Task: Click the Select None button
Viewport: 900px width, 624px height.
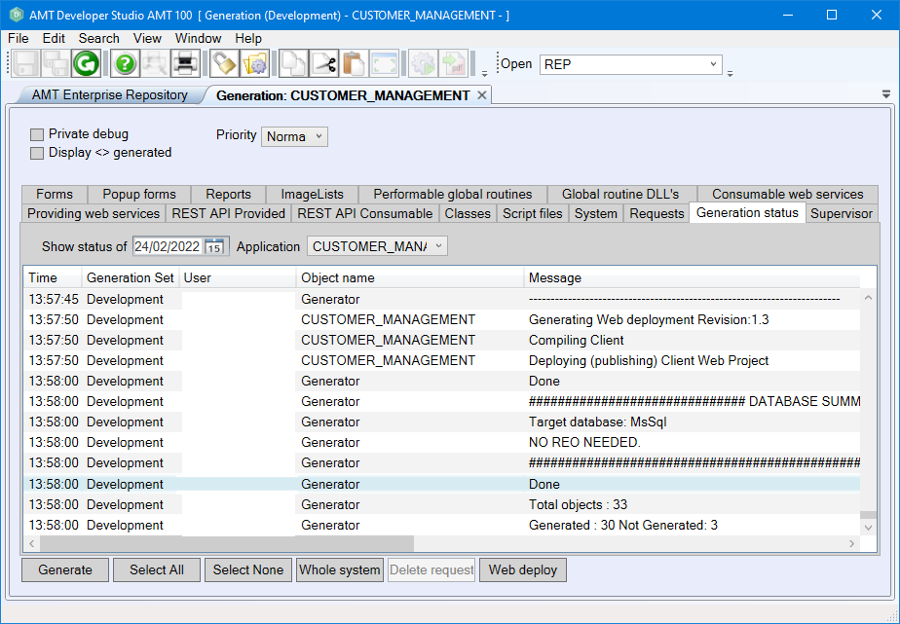Action: (x=248, y=570)
